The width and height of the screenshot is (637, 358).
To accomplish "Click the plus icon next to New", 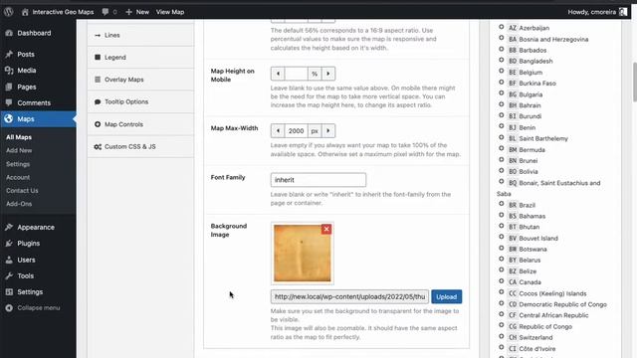I will click(x=128, y=12).
